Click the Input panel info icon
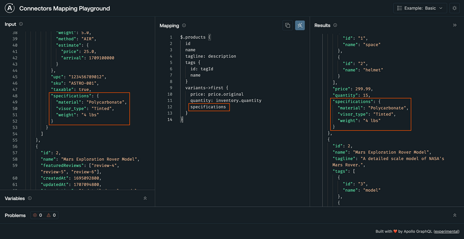Screen dimensions: 464x239 (21, 24)
